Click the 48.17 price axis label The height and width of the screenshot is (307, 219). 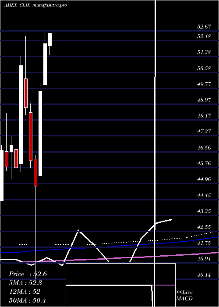coord(204,115)
